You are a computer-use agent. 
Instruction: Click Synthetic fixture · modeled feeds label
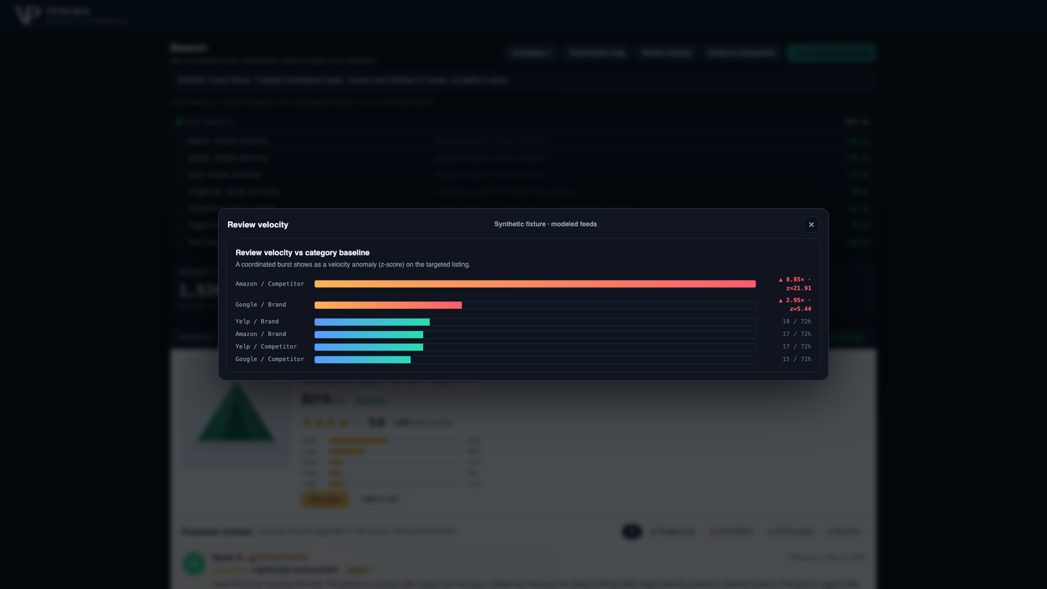coord(545,224)
